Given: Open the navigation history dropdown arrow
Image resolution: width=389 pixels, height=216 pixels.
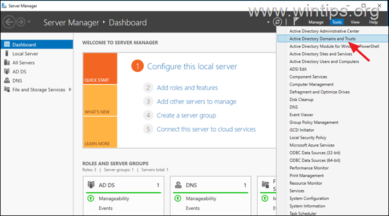Looking at the screenshot, I should click(x=29, y=22).
